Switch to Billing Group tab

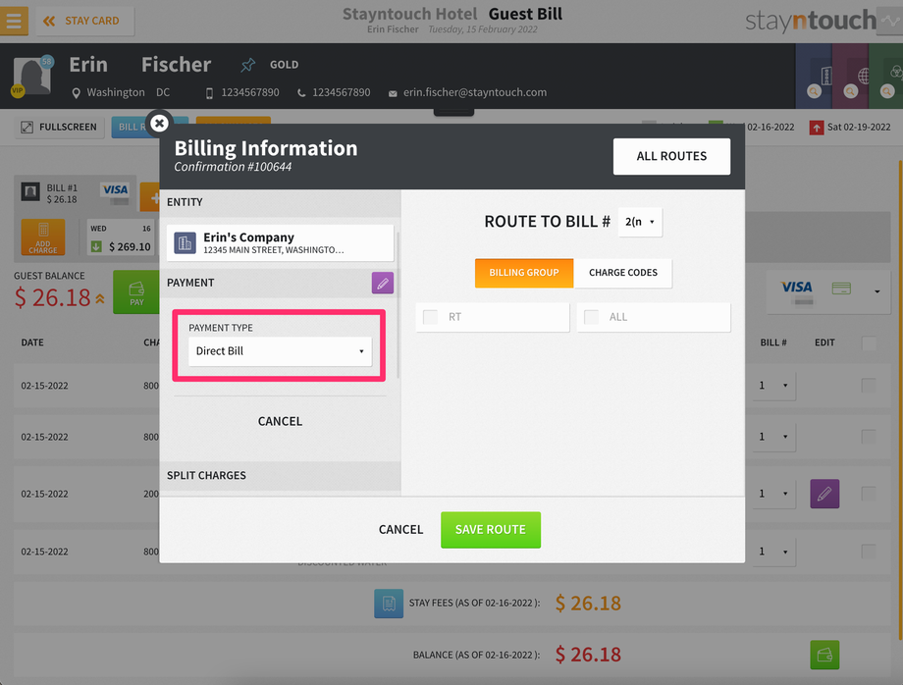pos(524,273)
